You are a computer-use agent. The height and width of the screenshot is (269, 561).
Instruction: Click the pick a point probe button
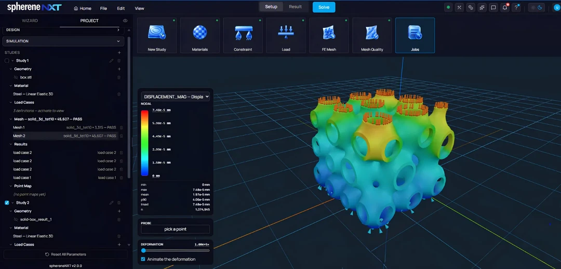pyautogui.click(x=176, y=229)
